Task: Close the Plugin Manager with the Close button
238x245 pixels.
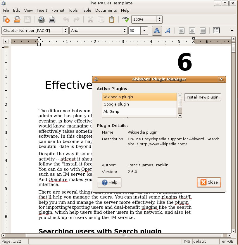Action: click(x=209, y=182)
